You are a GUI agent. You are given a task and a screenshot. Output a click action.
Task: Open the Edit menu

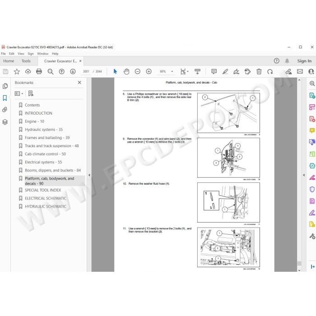click(x=12, y=54)
